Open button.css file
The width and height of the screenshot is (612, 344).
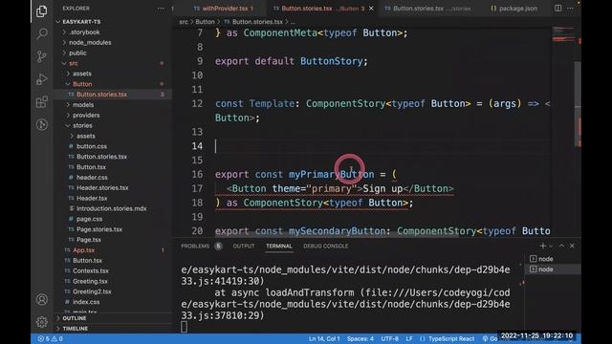113,146
